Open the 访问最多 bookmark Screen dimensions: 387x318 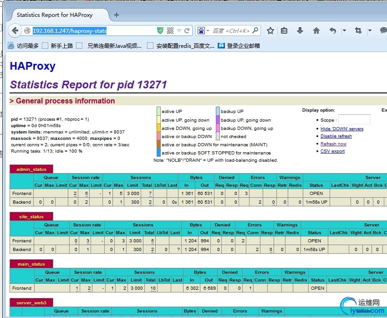pyautogui.click(x=23, y=46)
